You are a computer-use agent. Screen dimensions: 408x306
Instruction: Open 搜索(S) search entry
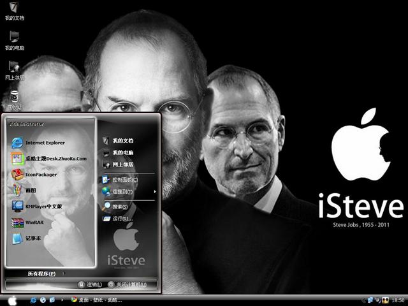[115, 207]
